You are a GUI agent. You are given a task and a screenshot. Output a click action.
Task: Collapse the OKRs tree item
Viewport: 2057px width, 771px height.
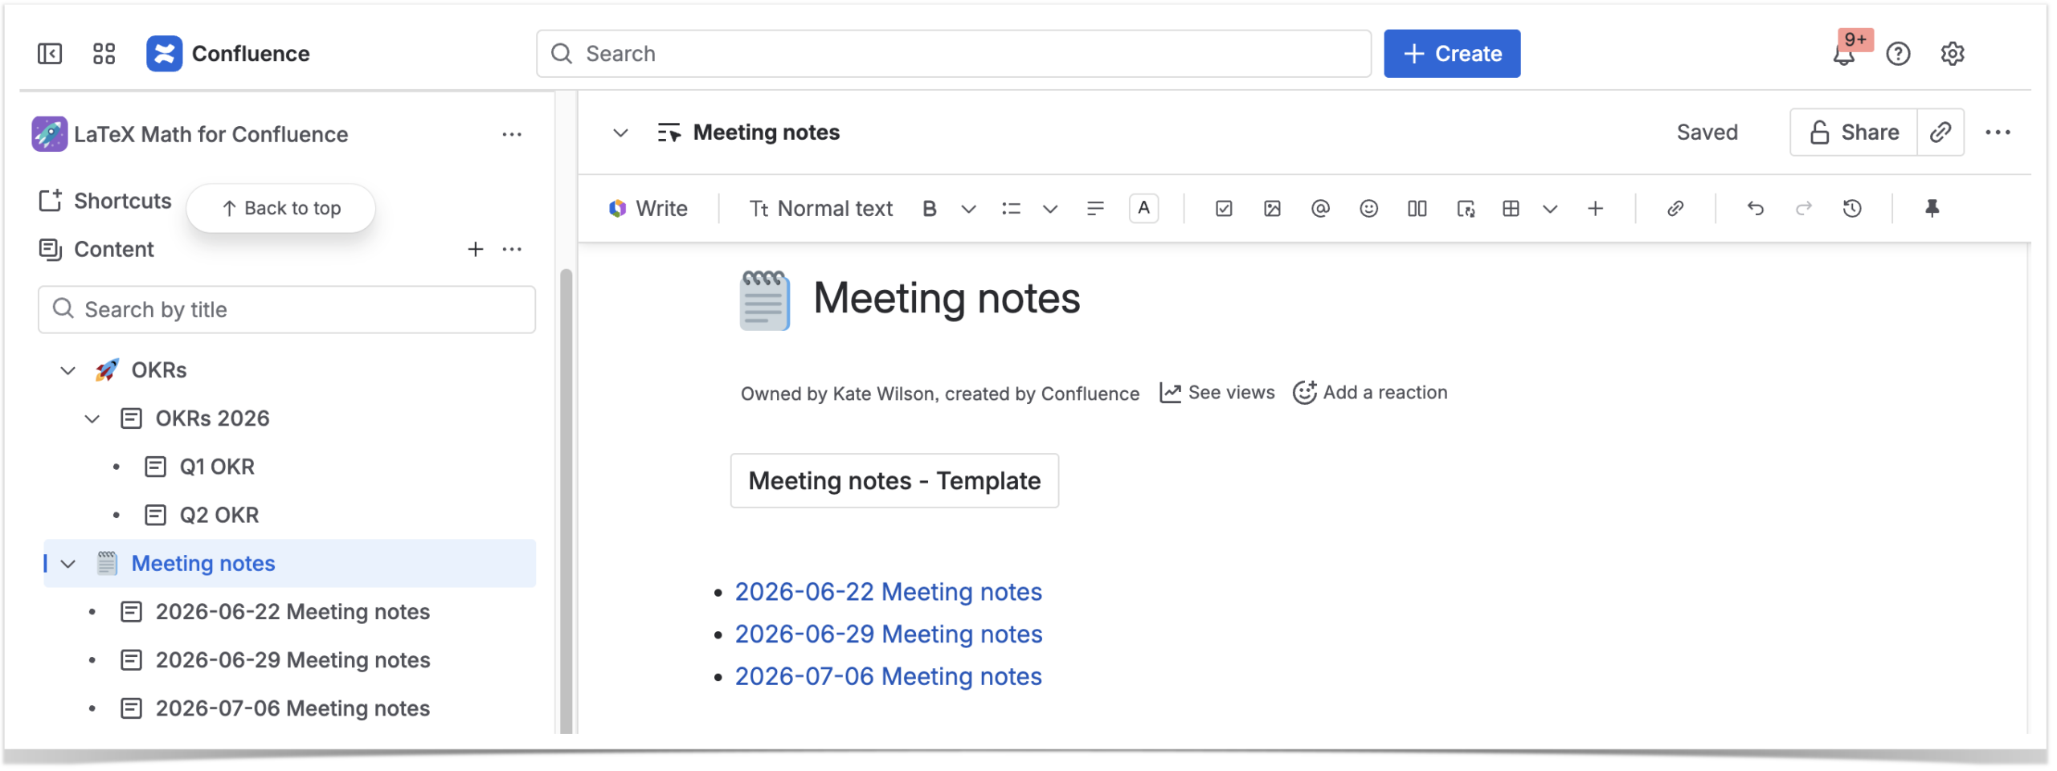coord(68,370)
